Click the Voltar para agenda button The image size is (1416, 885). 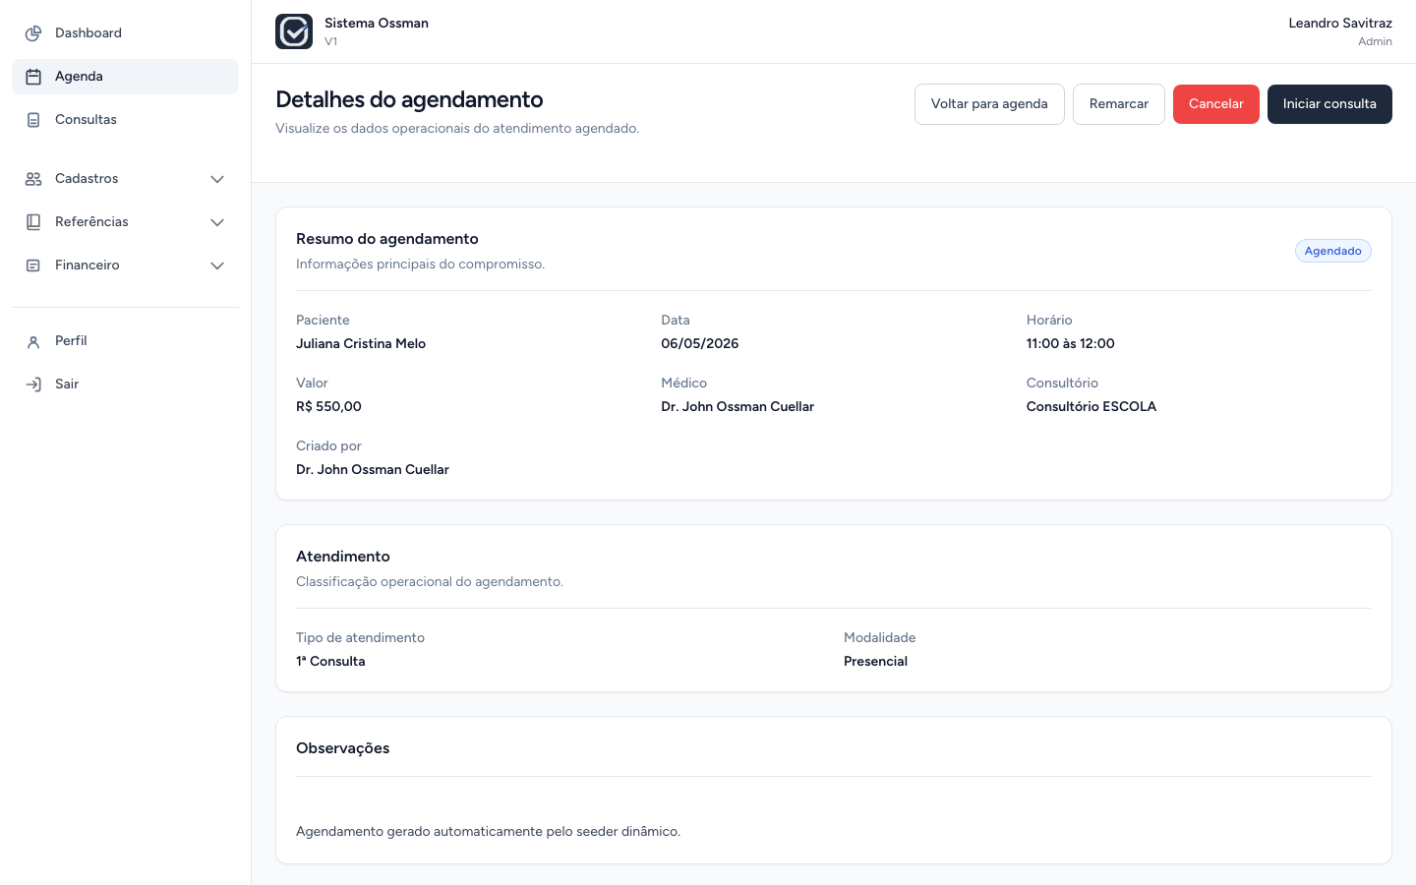(x=989, y=104)
